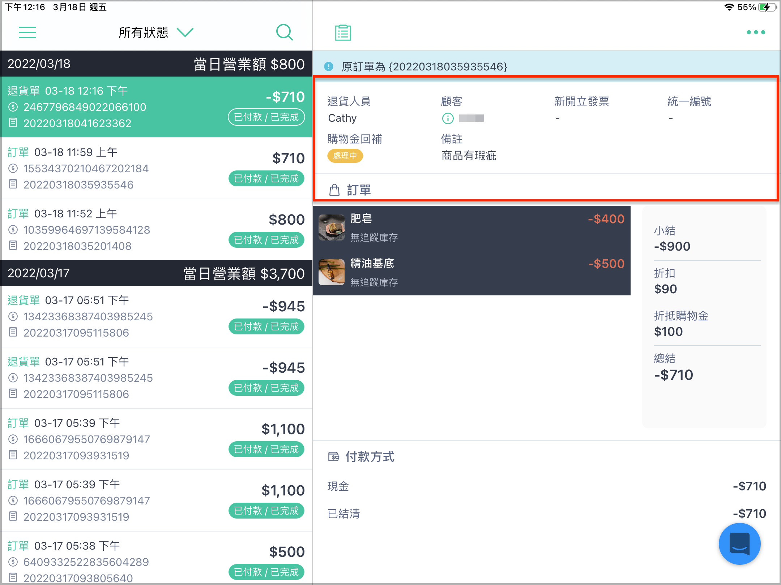This screenshot has width=781, height=585.
Task: Tap the battery status icon
Action: [x=767, y=7]
